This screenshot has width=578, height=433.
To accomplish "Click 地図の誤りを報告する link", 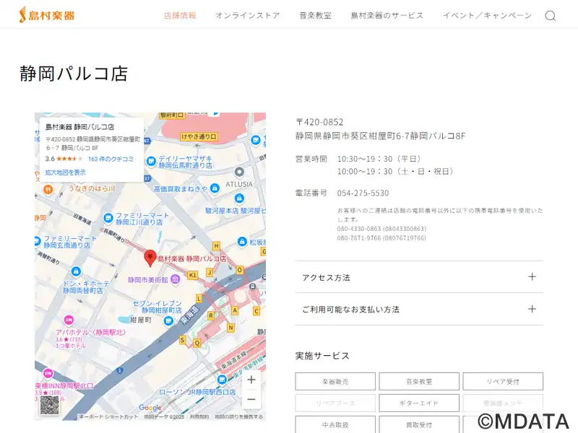I will click(x=239, y=417).
